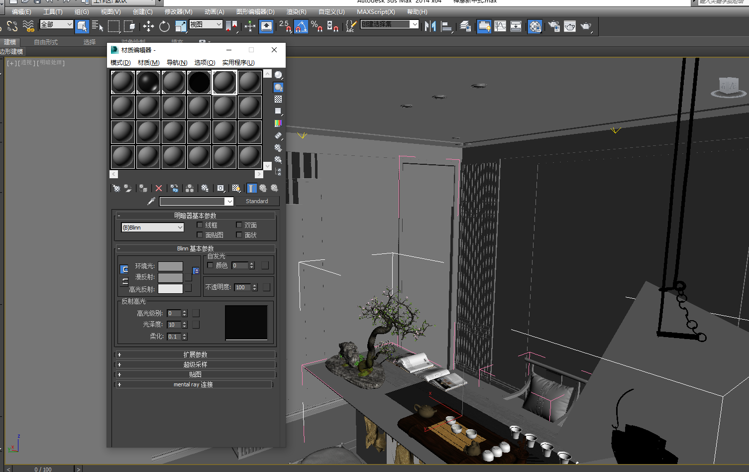Click the Align tool icon
Screen dimensions: 749x472
(x=447, y=26)
